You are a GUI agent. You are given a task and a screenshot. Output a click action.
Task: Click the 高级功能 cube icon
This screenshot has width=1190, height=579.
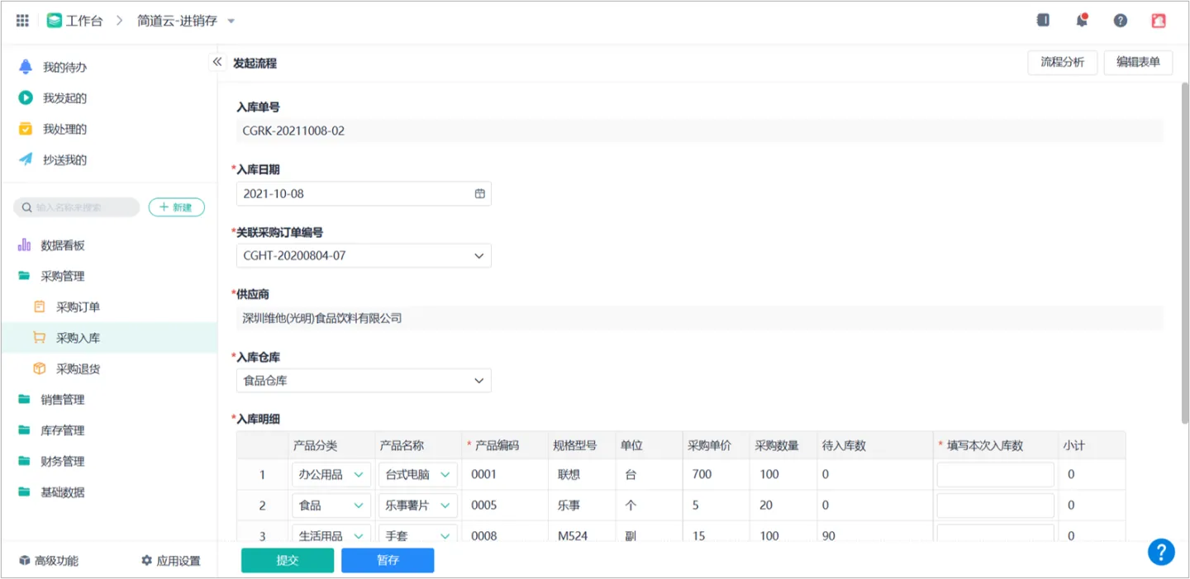point(25,561)
